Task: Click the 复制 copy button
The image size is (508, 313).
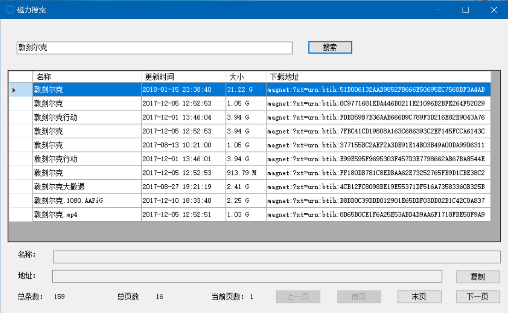Action: [477, 277]
